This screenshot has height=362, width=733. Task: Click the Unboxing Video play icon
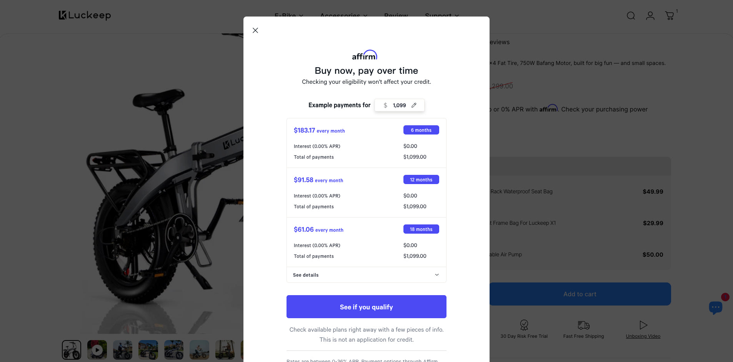(643, 325)
